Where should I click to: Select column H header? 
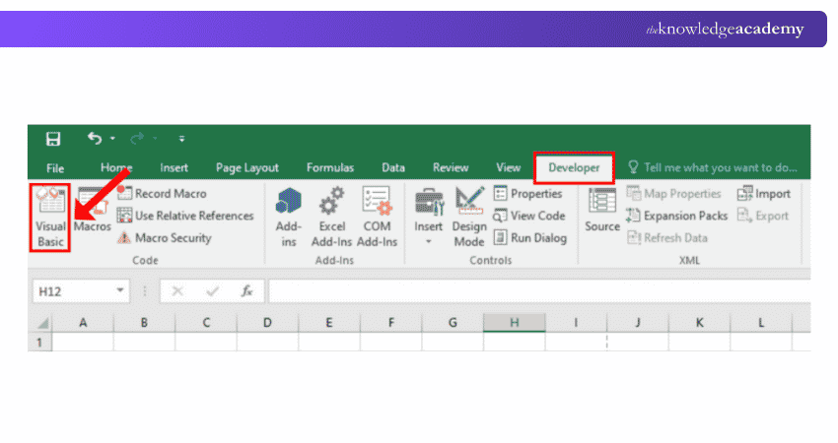coord(514,322)
